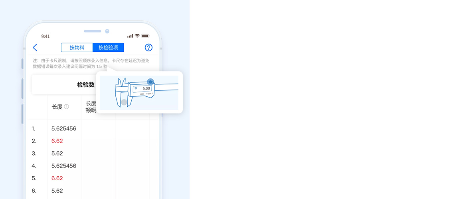Image resolution: width=463 pixels, height=199 pixels.
Task: Switch to the 按物料 tab
Action: pos(77,47)
